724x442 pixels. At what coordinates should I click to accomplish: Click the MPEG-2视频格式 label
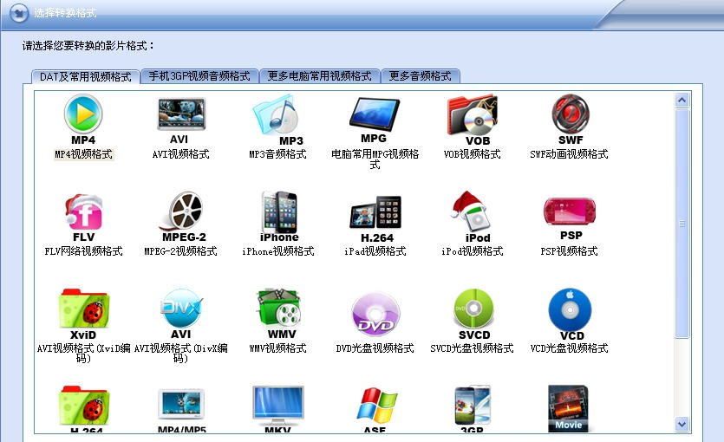tap(181, 251)
